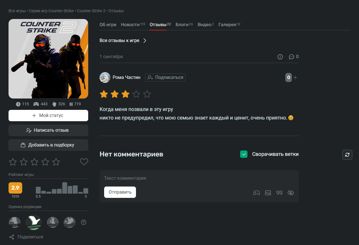Viewport: 359px width, 245px height.
Task: Open the review comments bubble icon
Action: click(291, 57)
